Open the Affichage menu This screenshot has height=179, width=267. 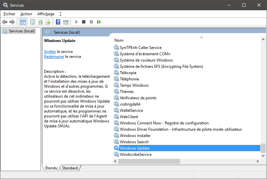[x=46, y=14]
